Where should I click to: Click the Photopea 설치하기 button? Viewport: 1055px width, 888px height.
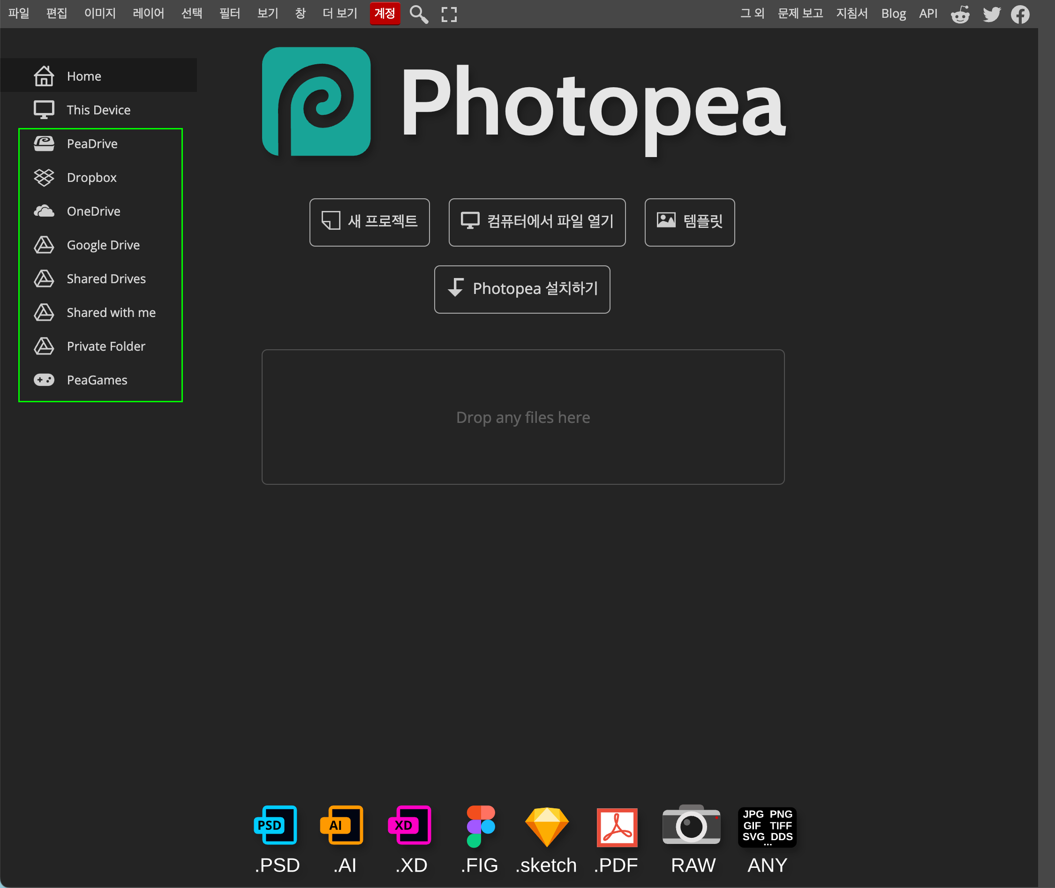(x=522, y=289)
